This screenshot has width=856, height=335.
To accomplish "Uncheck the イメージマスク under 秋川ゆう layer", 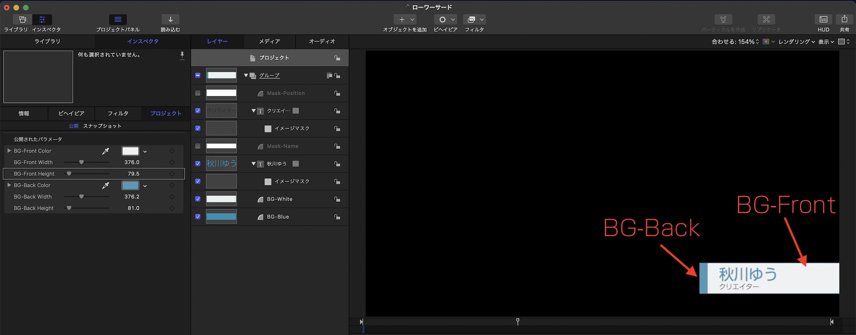I will 198,181.
